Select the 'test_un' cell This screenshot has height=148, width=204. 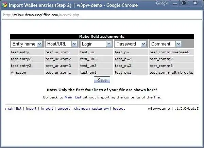point(96,52)
